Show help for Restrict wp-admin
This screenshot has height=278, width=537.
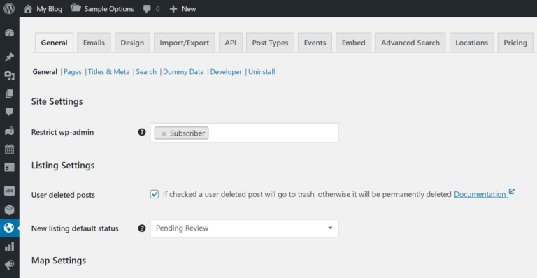point(142,132)
